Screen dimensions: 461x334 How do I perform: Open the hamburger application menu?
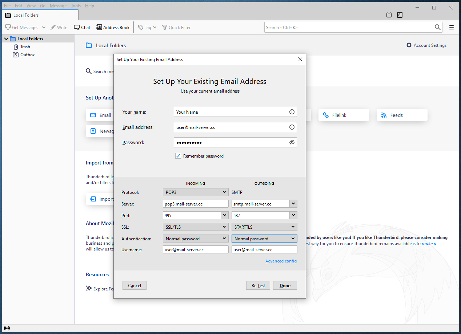click(452, 27)
